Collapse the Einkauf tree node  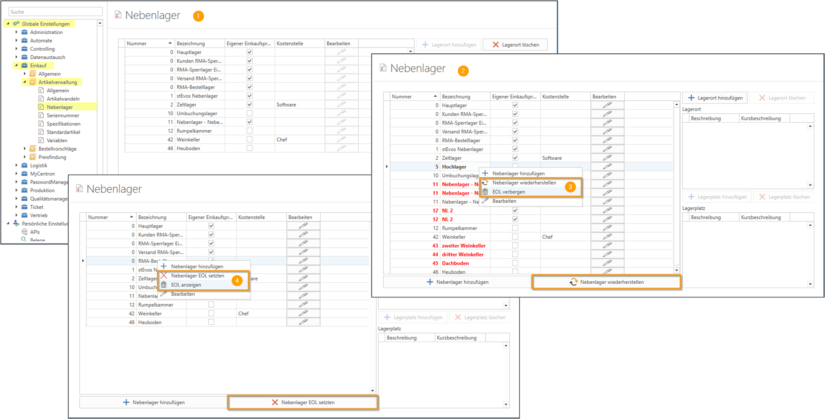pos(16,65)
